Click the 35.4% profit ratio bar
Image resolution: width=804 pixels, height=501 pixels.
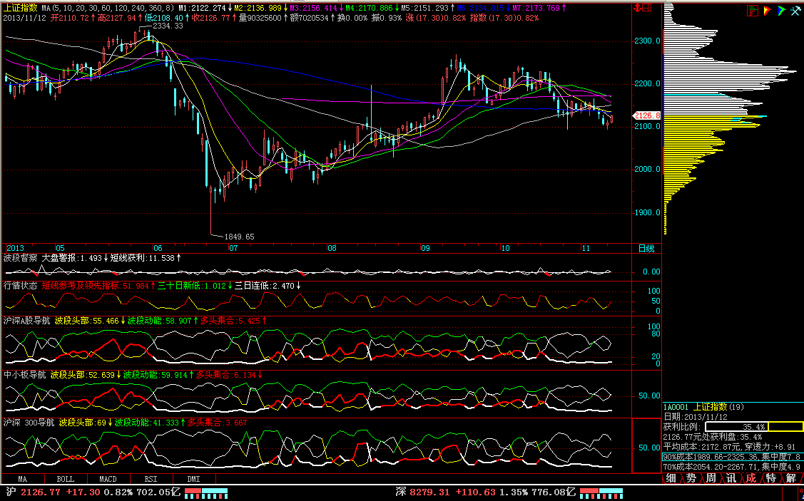[x=753, y=427]
